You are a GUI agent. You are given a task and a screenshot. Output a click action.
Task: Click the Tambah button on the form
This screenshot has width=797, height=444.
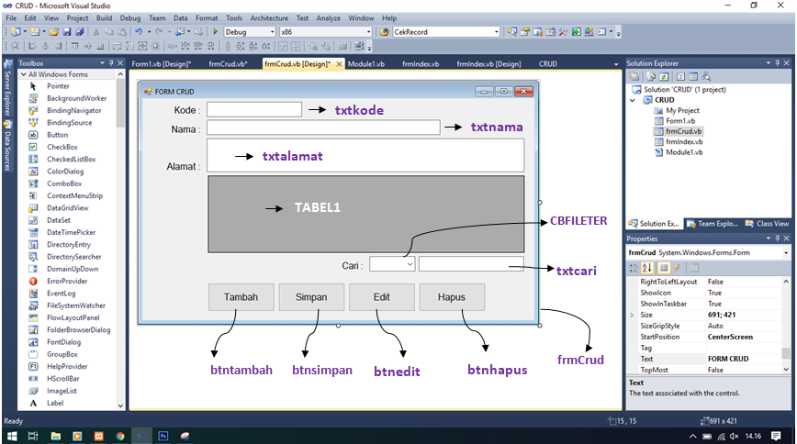point(241,297)
